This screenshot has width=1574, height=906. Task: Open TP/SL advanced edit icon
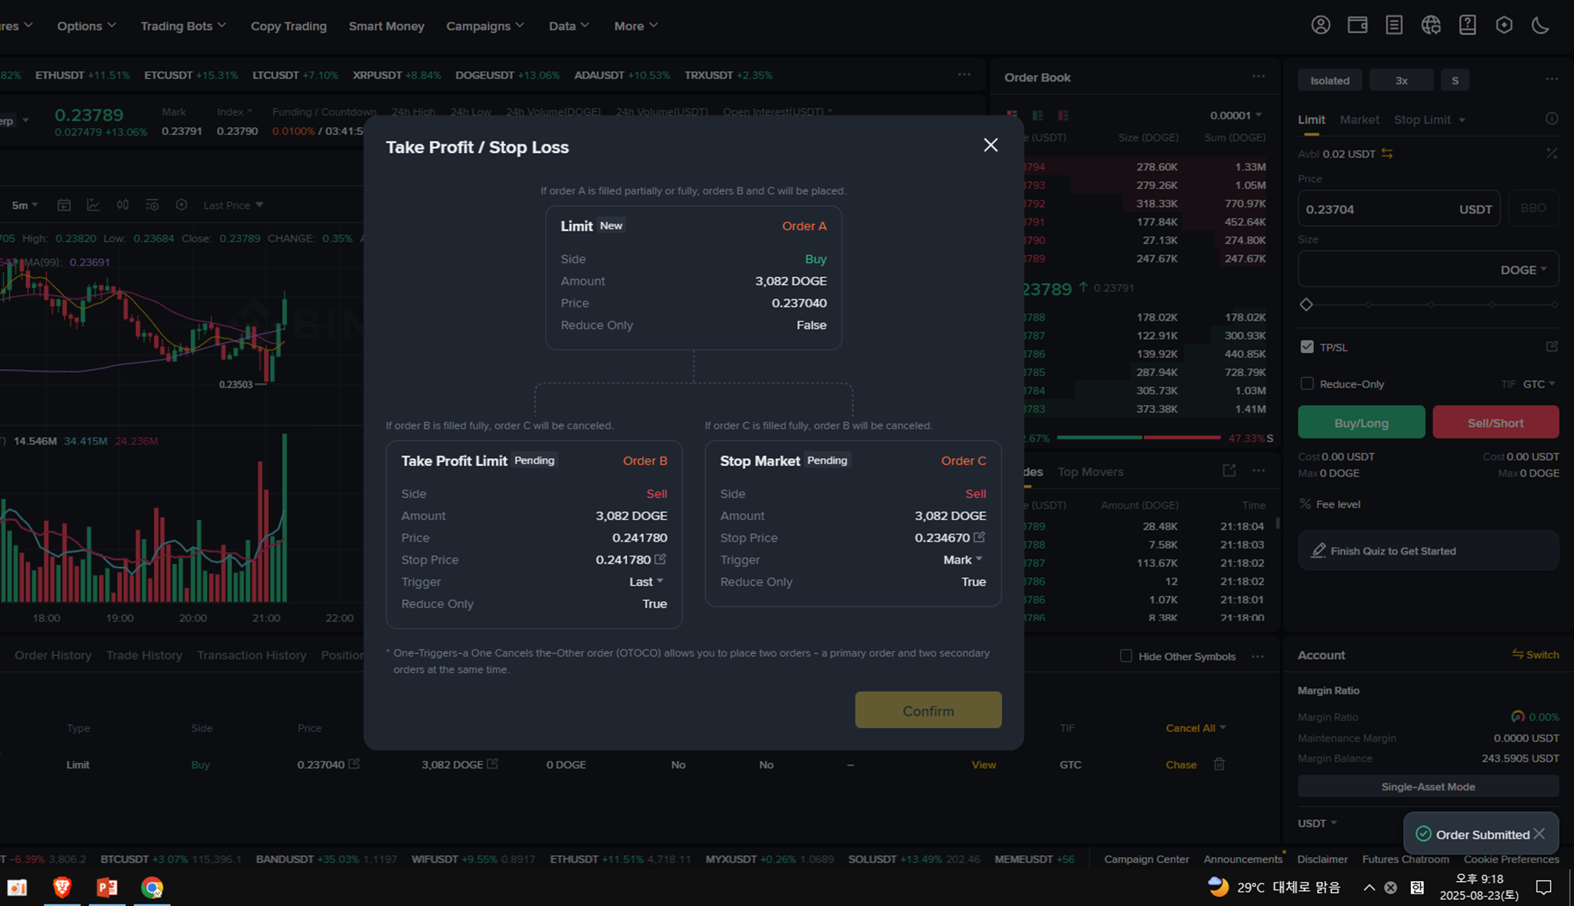1551,346
